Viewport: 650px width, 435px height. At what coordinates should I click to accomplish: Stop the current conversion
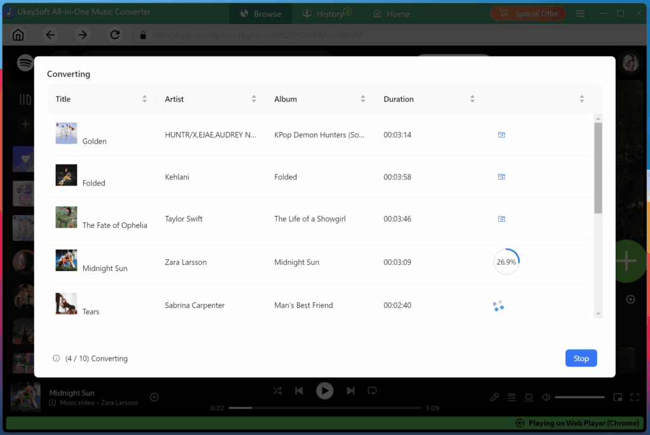pyautogui.click(x=581, y=358)
